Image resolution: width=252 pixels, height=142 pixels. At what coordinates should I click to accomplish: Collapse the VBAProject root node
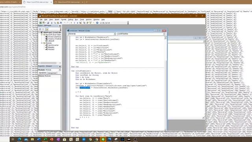pos(39,32)
